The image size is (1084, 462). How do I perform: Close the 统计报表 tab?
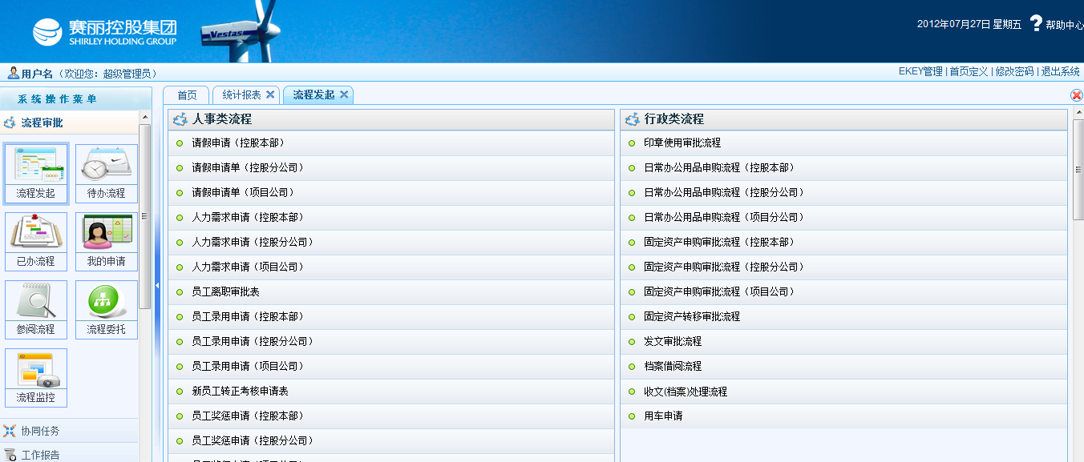click(270, 94)
